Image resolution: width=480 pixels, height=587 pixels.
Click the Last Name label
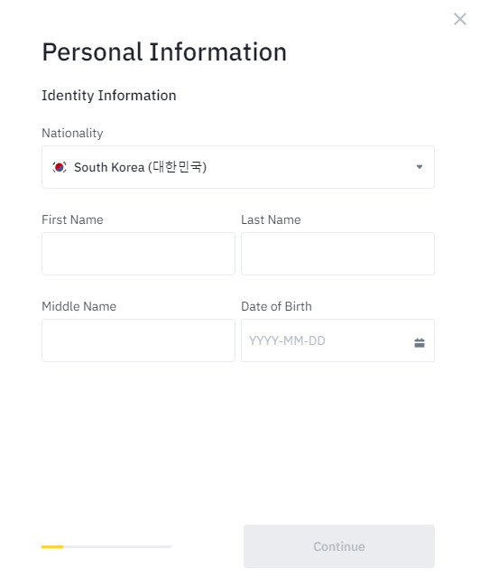coord(271,219)
